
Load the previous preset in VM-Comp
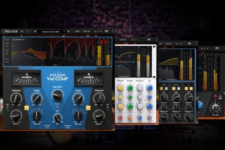pyautogui.click(x=35, y=31)
